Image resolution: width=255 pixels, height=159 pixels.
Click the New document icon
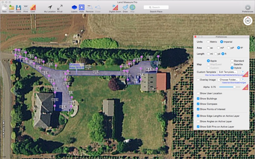point(4,7)
